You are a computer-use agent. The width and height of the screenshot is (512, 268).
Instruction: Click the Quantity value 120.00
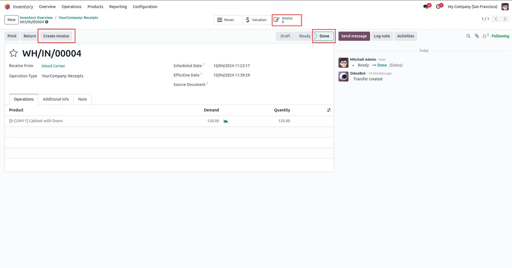point(284,121)
